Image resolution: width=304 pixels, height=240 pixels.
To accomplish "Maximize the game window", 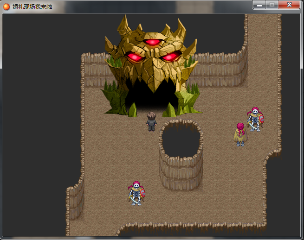I will (x=272, y=5).
